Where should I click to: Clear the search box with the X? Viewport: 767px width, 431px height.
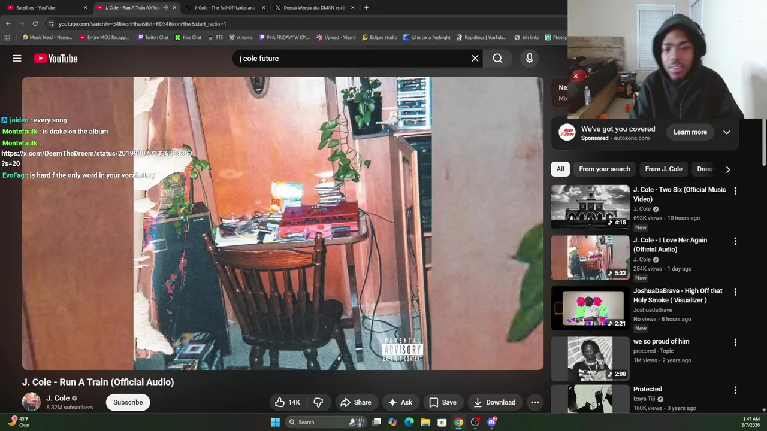coord(475,58)
